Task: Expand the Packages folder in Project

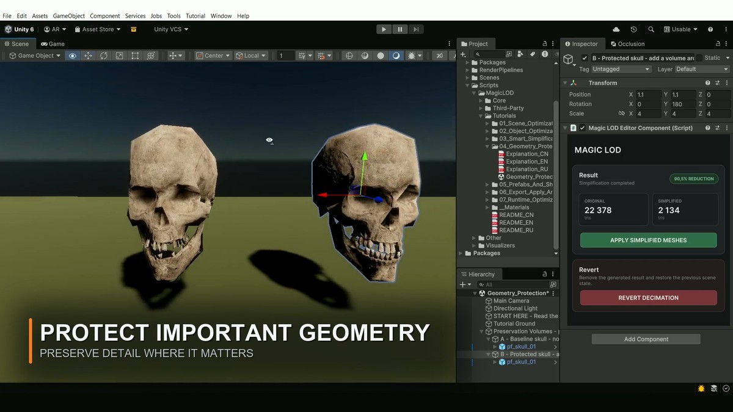Action: click(x=468, y=62)
